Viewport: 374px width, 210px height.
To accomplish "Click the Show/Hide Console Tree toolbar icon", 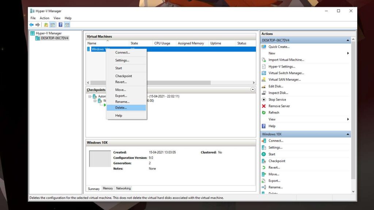I will coord(53,24).
